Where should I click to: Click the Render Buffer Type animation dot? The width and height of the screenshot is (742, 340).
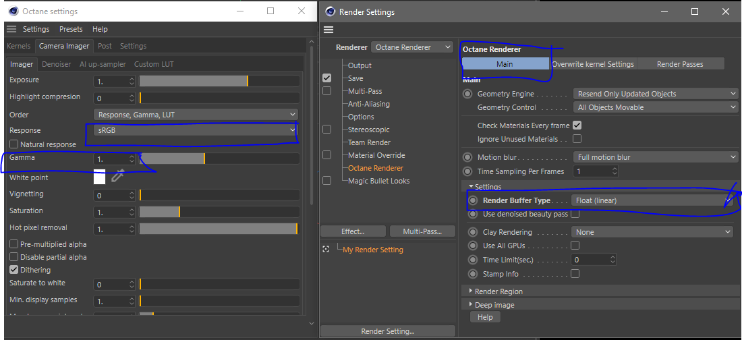[x=473, y=200]
